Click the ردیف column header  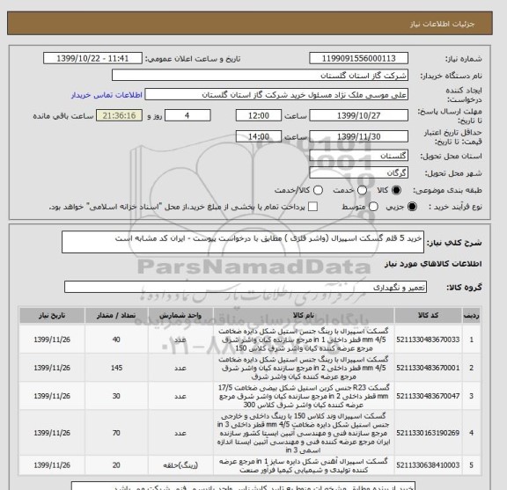[x=472, y=316]
